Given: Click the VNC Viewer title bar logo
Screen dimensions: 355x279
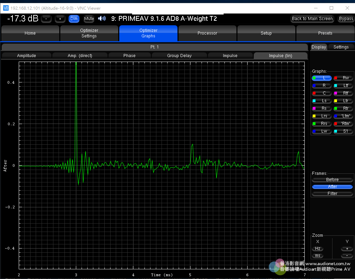Looking at the screenshot, I should click(5, 8).
